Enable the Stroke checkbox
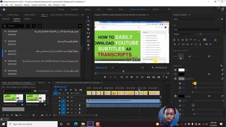 click(x=176, y=74)
